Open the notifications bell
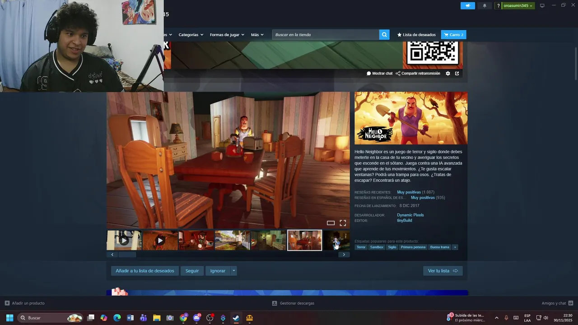This screenshot has width=578, height=325. click(485, 6)
